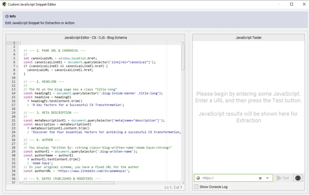The image size is (309, 195).
Task: Click the blue Info icon
Action: [7, 16]
